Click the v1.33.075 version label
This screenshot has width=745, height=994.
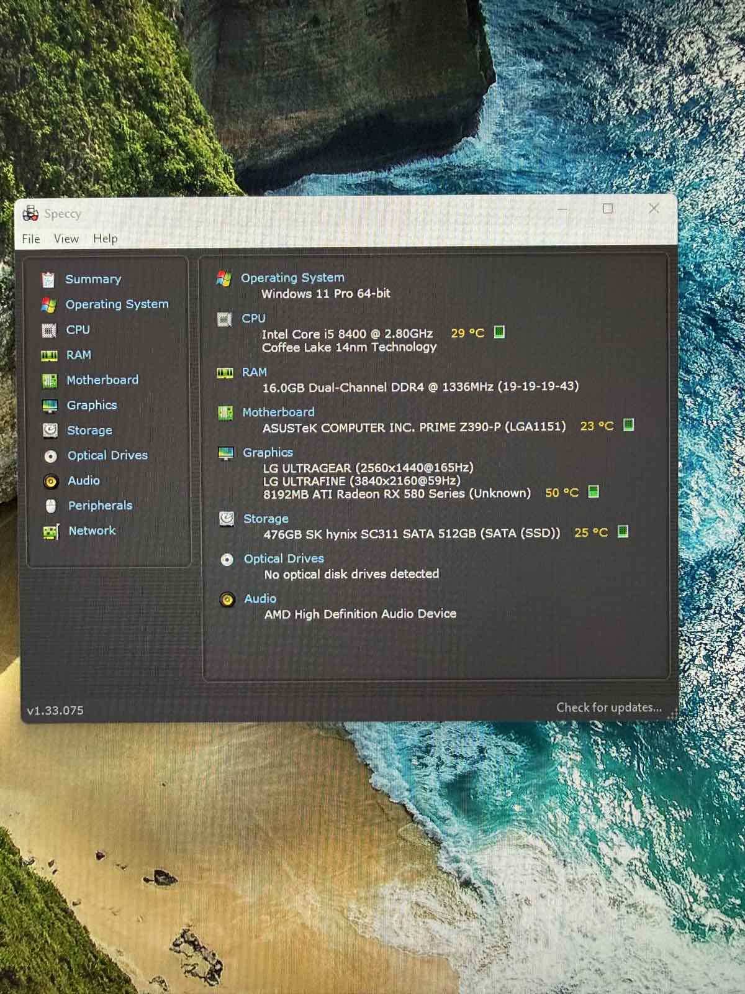coord(55,710)
